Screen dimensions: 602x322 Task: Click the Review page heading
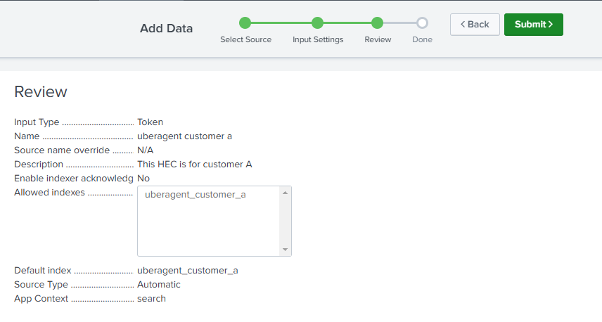click(x=41, y=92)
